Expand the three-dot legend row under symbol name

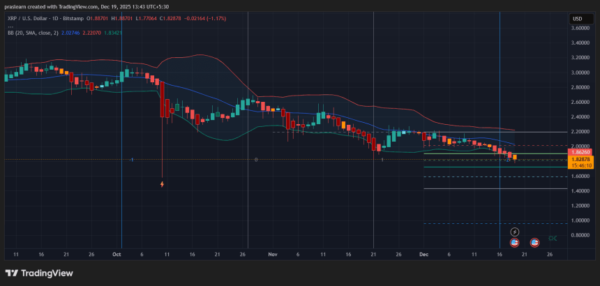point(10,26)
